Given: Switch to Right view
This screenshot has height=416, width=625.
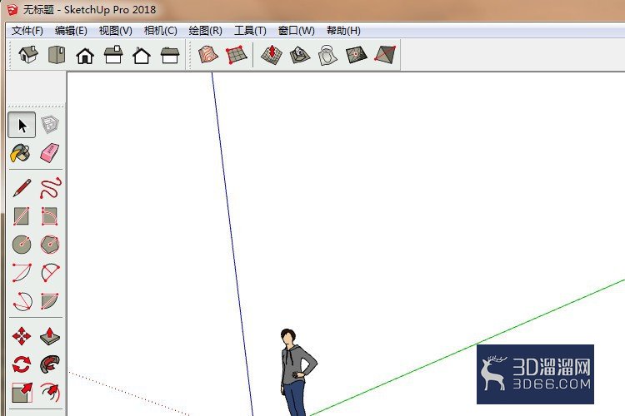Looking at the screenshot, I should tap(113, 55).
